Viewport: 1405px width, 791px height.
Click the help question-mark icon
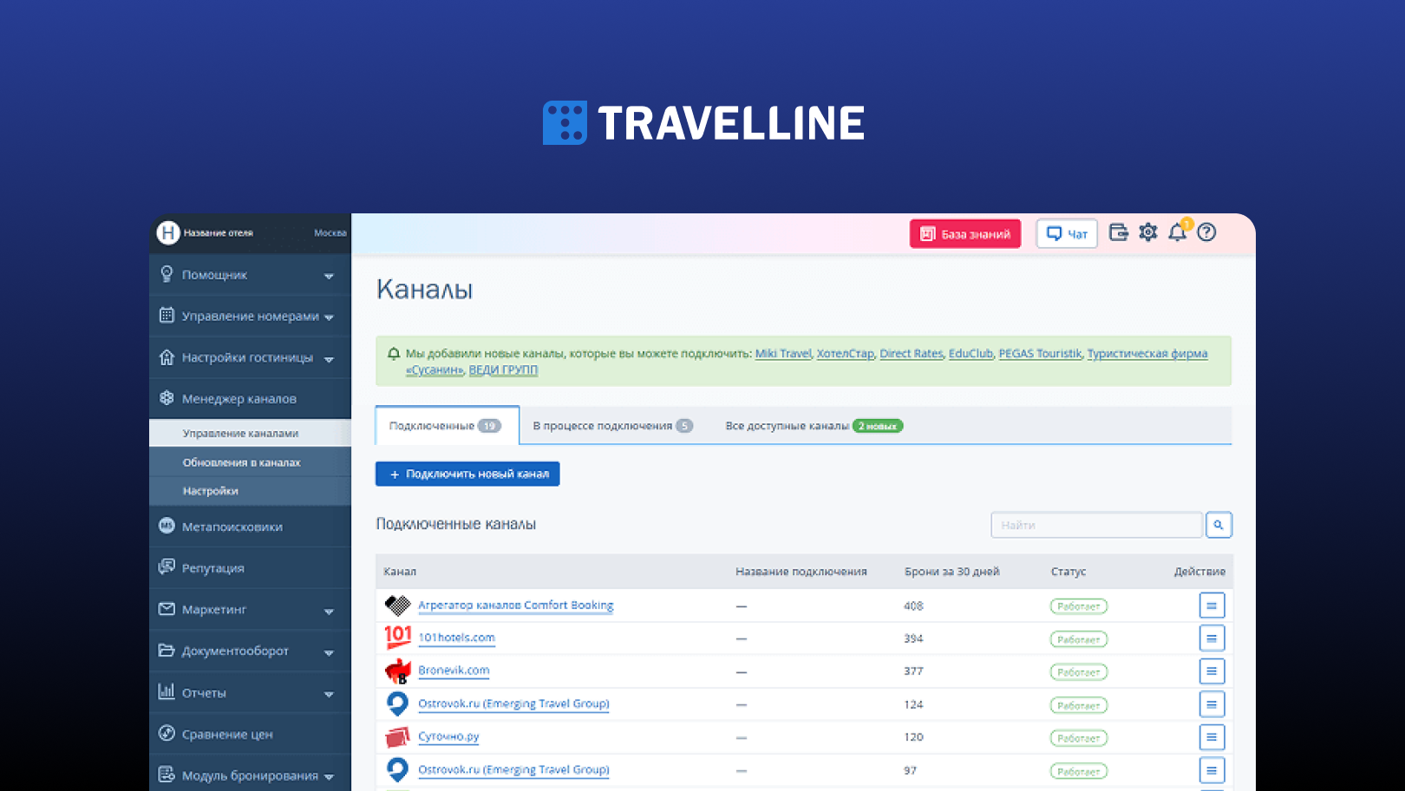coord(1206,232)
